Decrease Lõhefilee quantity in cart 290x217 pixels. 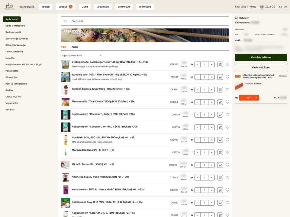[242, 98]
